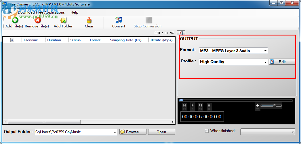Image resolution: width=301 pixels, height=144 pixels.
Task: Click the previous track player button
Action: [x=184, y=105]
